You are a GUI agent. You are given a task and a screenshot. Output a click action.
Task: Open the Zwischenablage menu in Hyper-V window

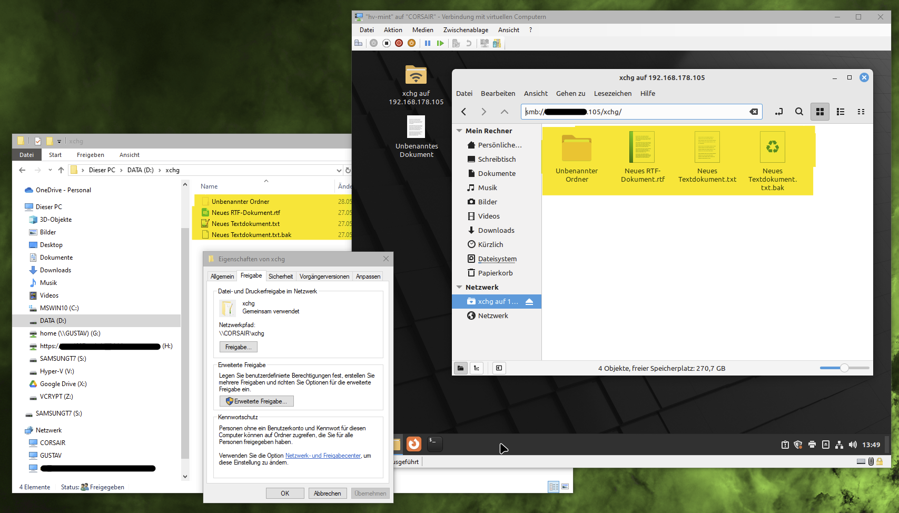pos(466,30)
